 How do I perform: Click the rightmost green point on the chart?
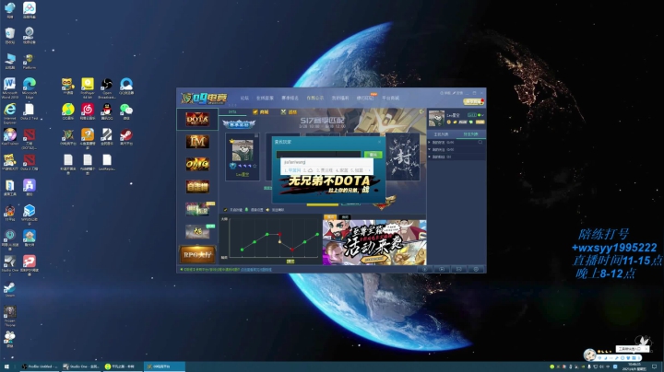[317, 234]
